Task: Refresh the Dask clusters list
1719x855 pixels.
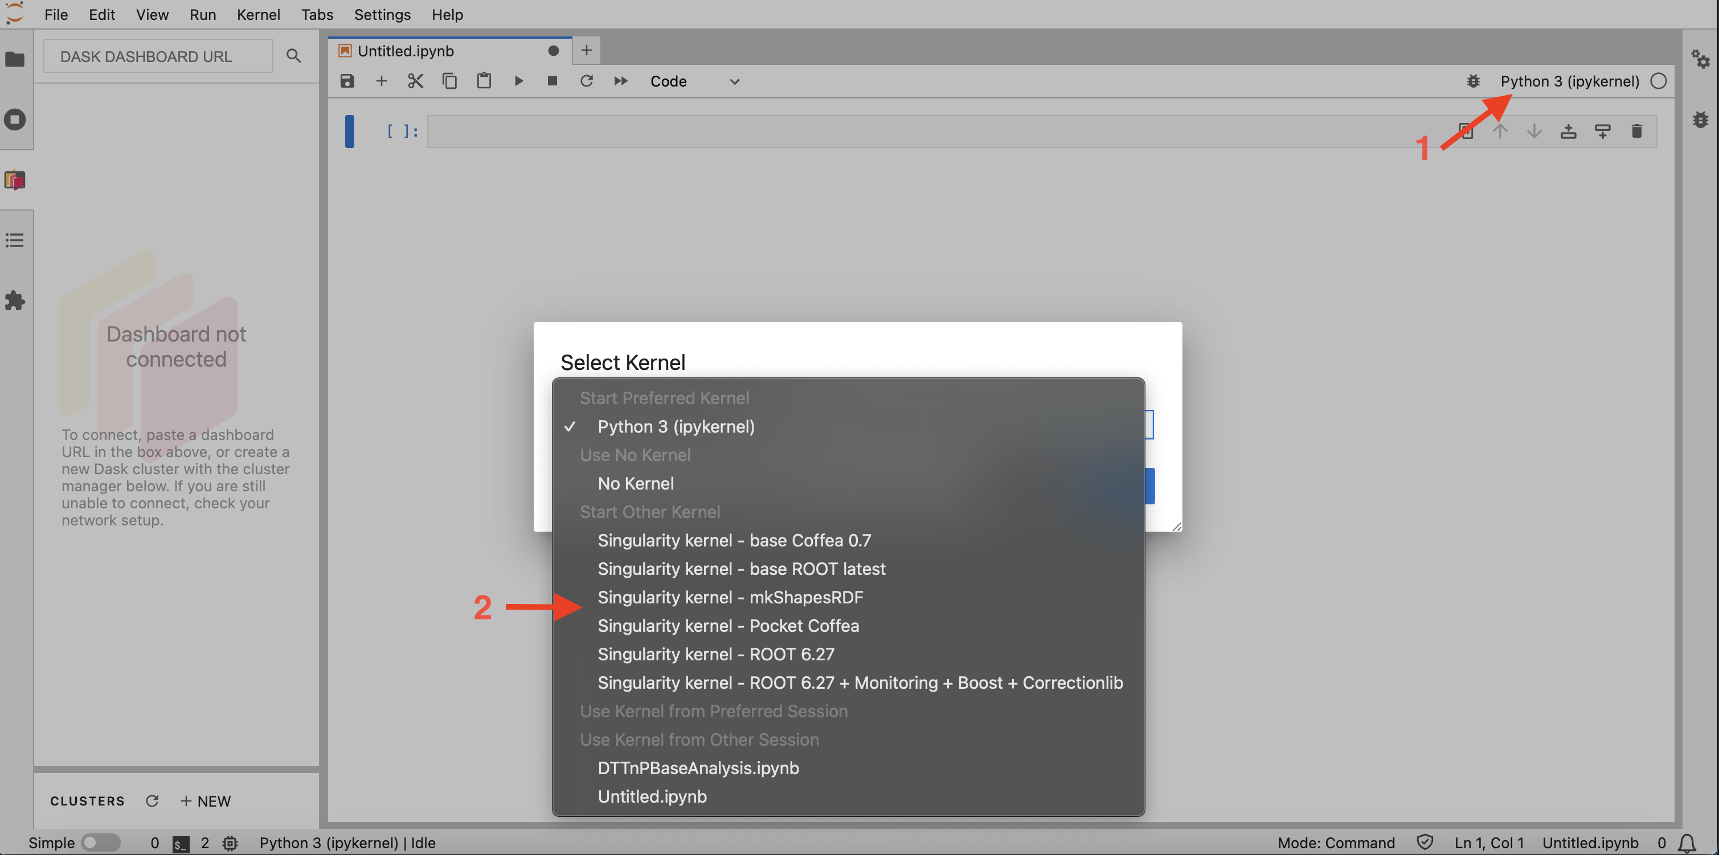Action: click(x=152, y=801)
